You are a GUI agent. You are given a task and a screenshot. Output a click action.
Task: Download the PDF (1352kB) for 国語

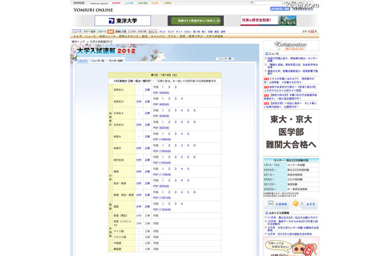162,210
